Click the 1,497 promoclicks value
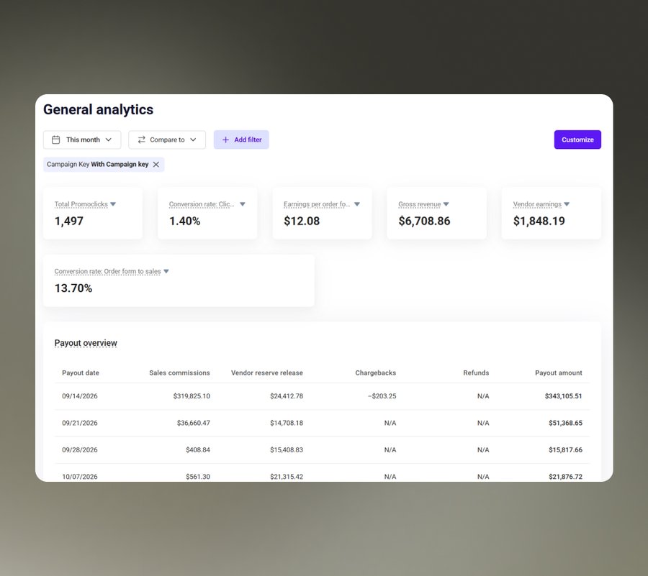This screenshot has width=648, height=576. coord(69,221)
